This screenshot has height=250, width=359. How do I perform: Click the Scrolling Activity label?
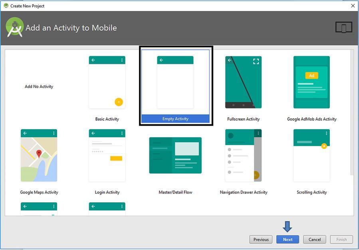point(311,192)
